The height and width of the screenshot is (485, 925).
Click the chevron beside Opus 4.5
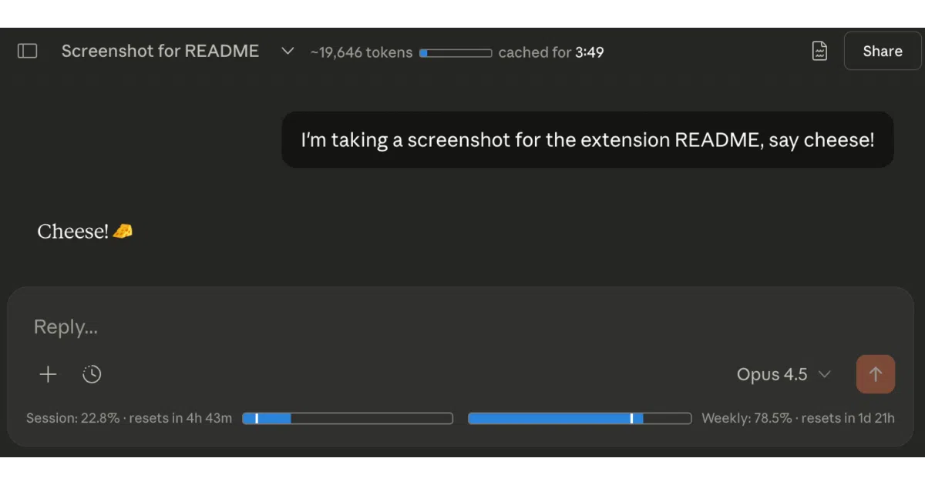(824, 374)
